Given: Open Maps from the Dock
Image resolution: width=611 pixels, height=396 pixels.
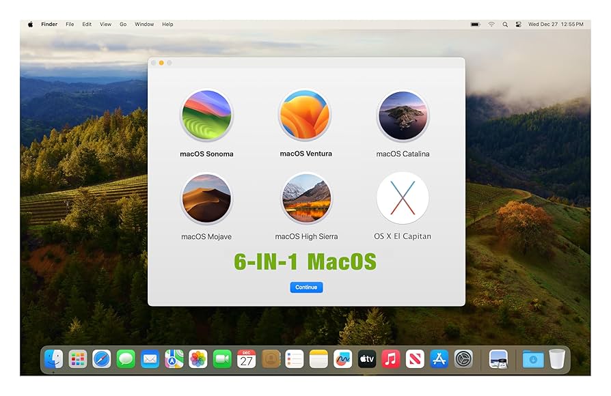Looking at the screenshot, I should 174,358.
